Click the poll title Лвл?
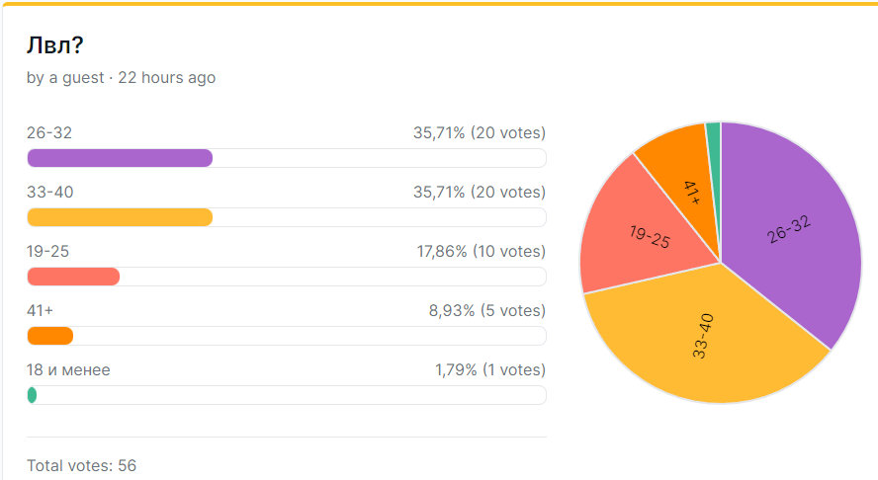This screenshot has width=878, height=480. [x=55, y=45]
